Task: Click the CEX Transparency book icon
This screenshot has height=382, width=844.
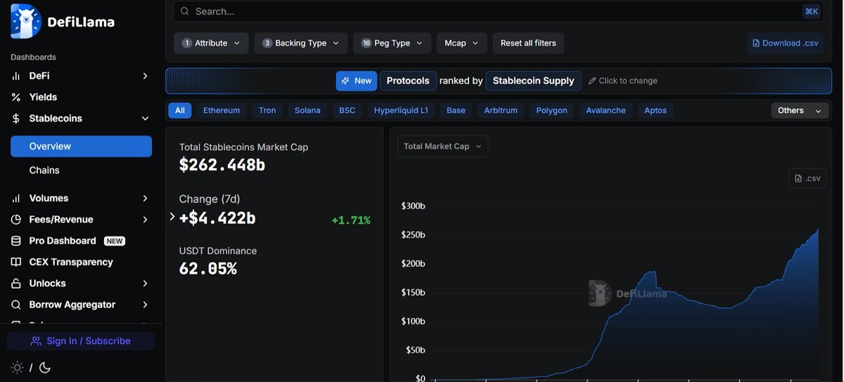Action: tap(16, 262)
